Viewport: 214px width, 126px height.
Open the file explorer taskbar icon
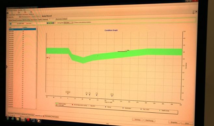18,119
